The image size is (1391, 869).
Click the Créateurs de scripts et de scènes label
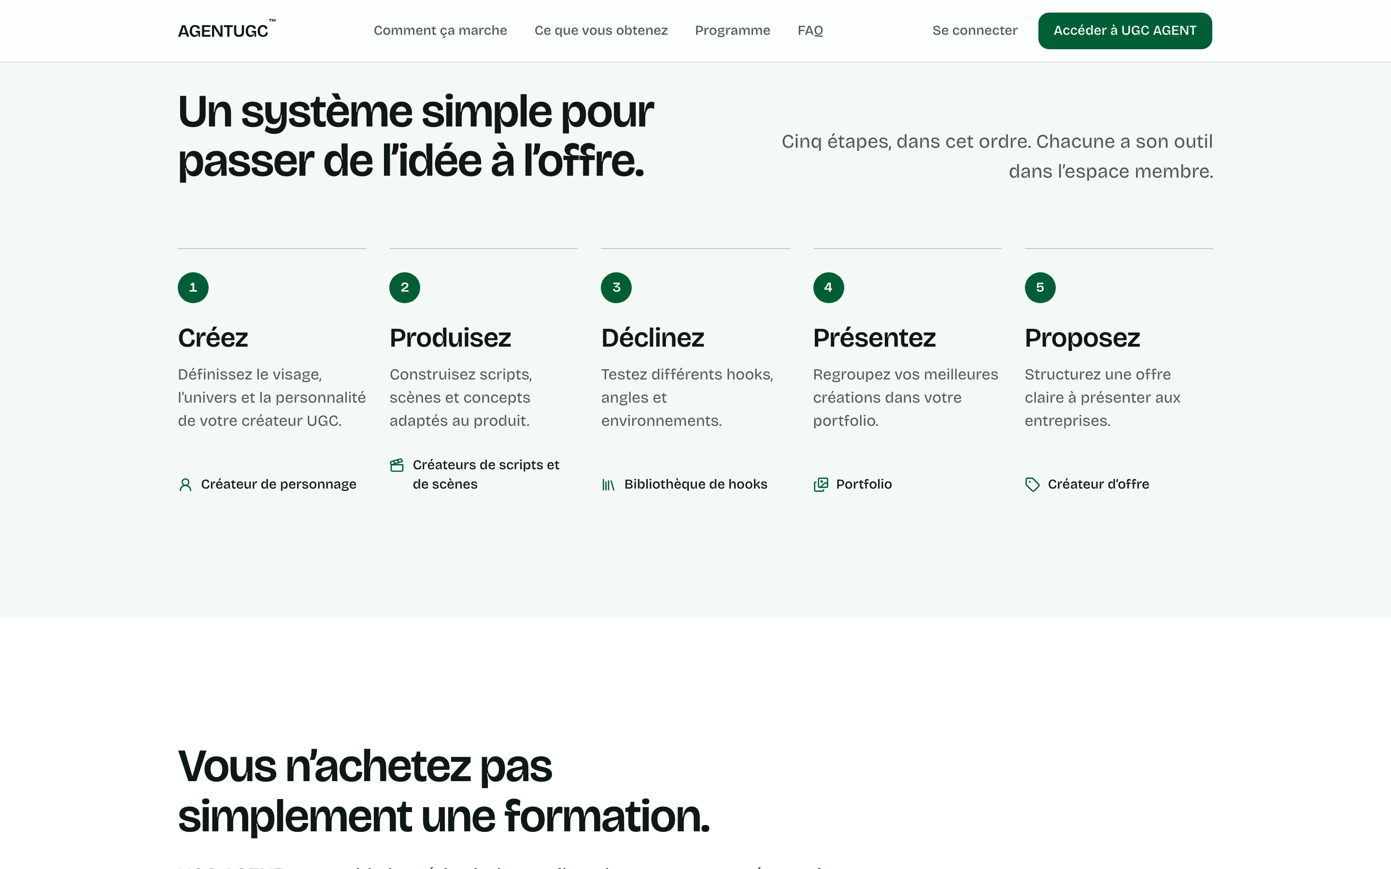(x=486, y=475)
